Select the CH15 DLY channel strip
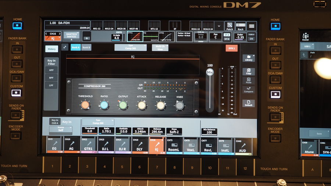This screenshot has height=186, width=331. coord(140,145)
